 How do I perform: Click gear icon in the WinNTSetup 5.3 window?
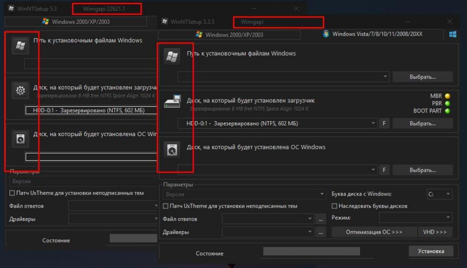[x=20, y=91]
